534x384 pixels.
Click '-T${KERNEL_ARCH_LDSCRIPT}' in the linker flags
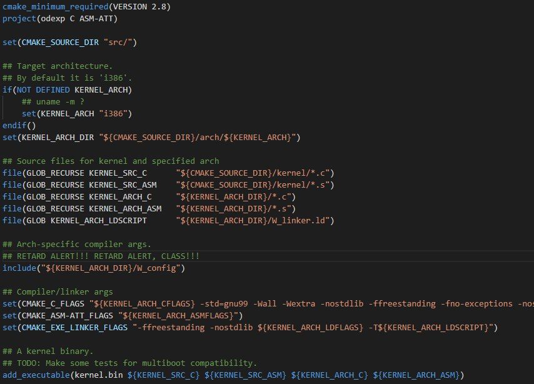pyautogui.click(x=429, y=328)
